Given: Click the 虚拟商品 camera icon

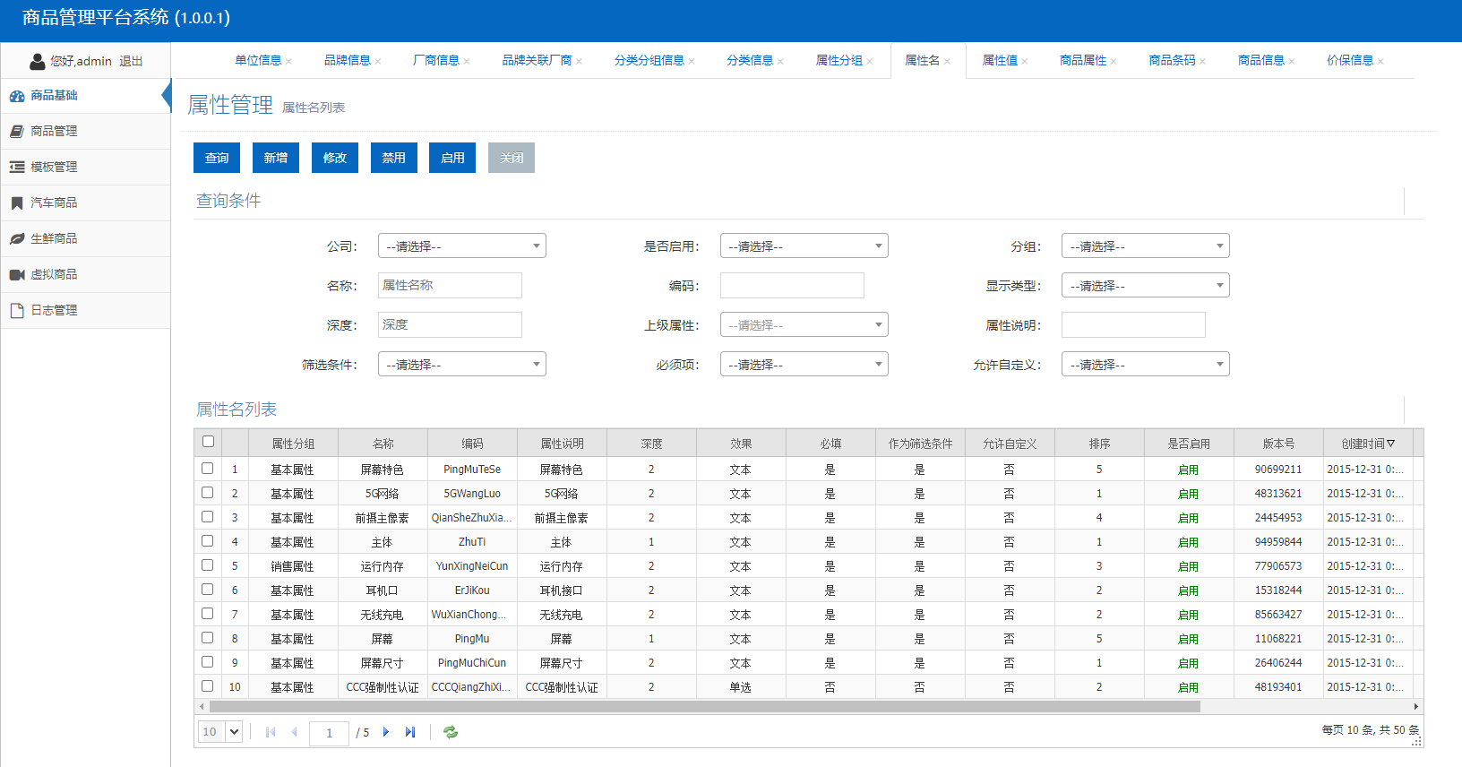Looking at the screenshot, I should (x=17, y=275).
